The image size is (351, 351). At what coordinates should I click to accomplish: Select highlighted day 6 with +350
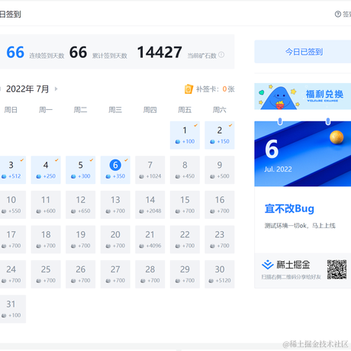[115, 170]
